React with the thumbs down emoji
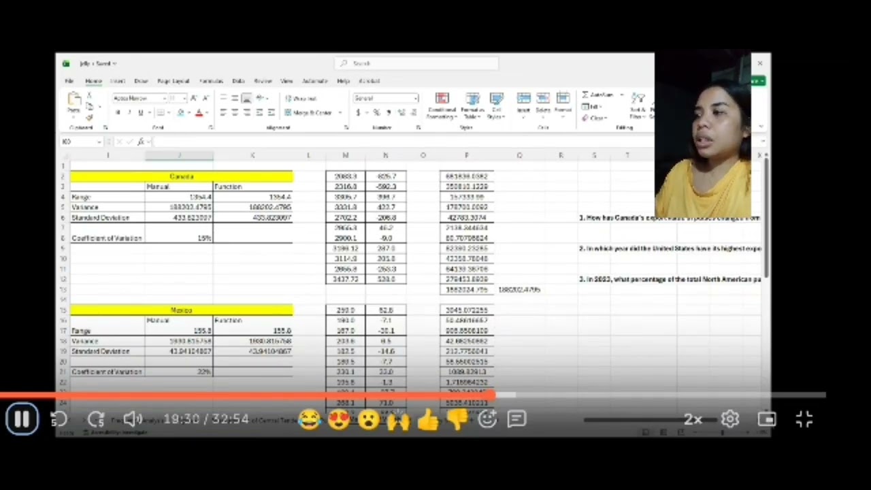This screenshot has height=490, width=871. tap(457, 419)
